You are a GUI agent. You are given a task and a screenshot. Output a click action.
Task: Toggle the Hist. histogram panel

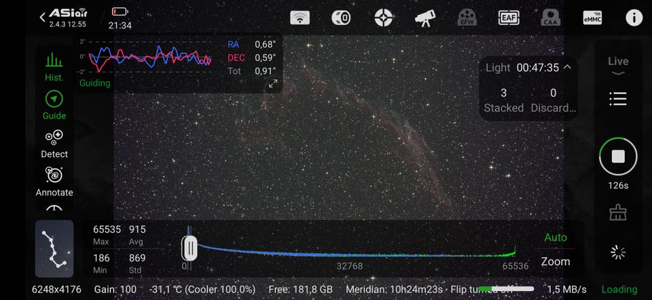click(x=54, y=67)
